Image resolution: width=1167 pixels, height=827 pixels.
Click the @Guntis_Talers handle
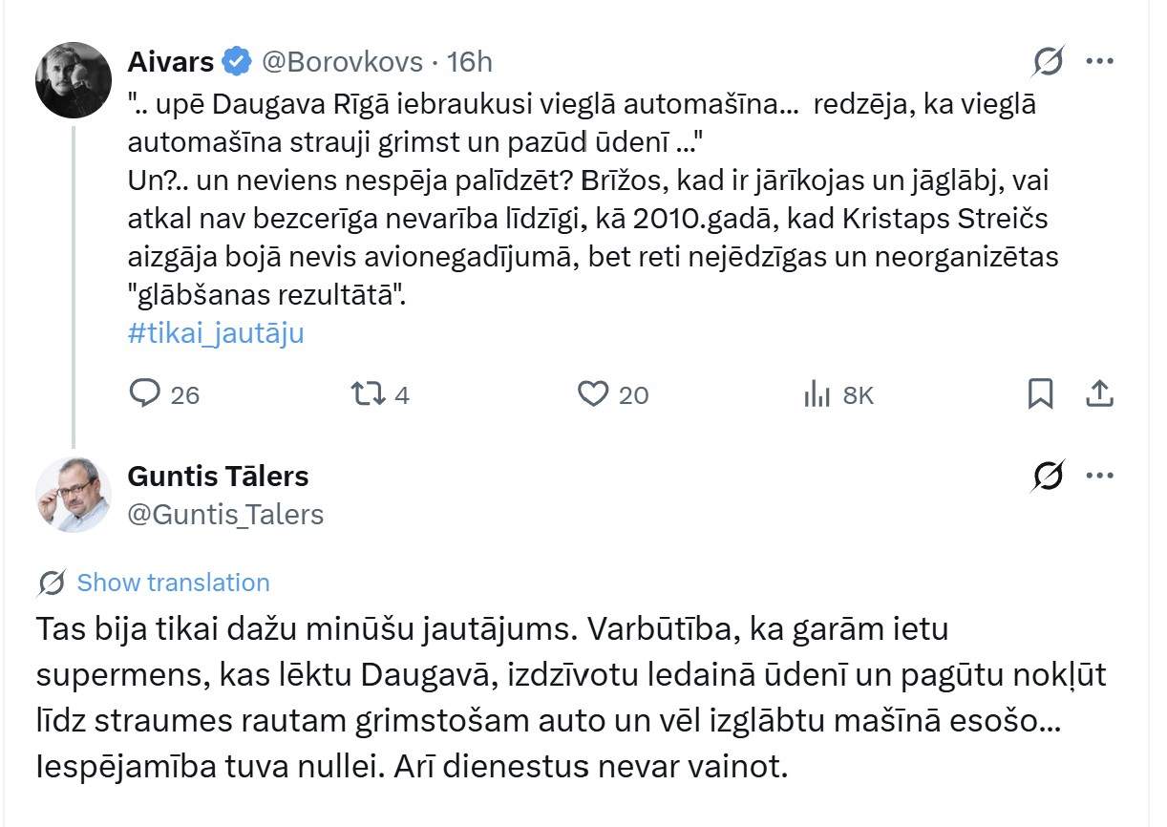click(225, 514)
